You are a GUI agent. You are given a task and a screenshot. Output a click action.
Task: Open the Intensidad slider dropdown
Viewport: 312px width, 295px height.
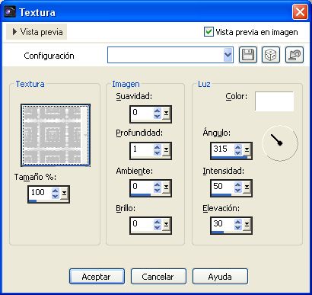(x=247, y=188)
